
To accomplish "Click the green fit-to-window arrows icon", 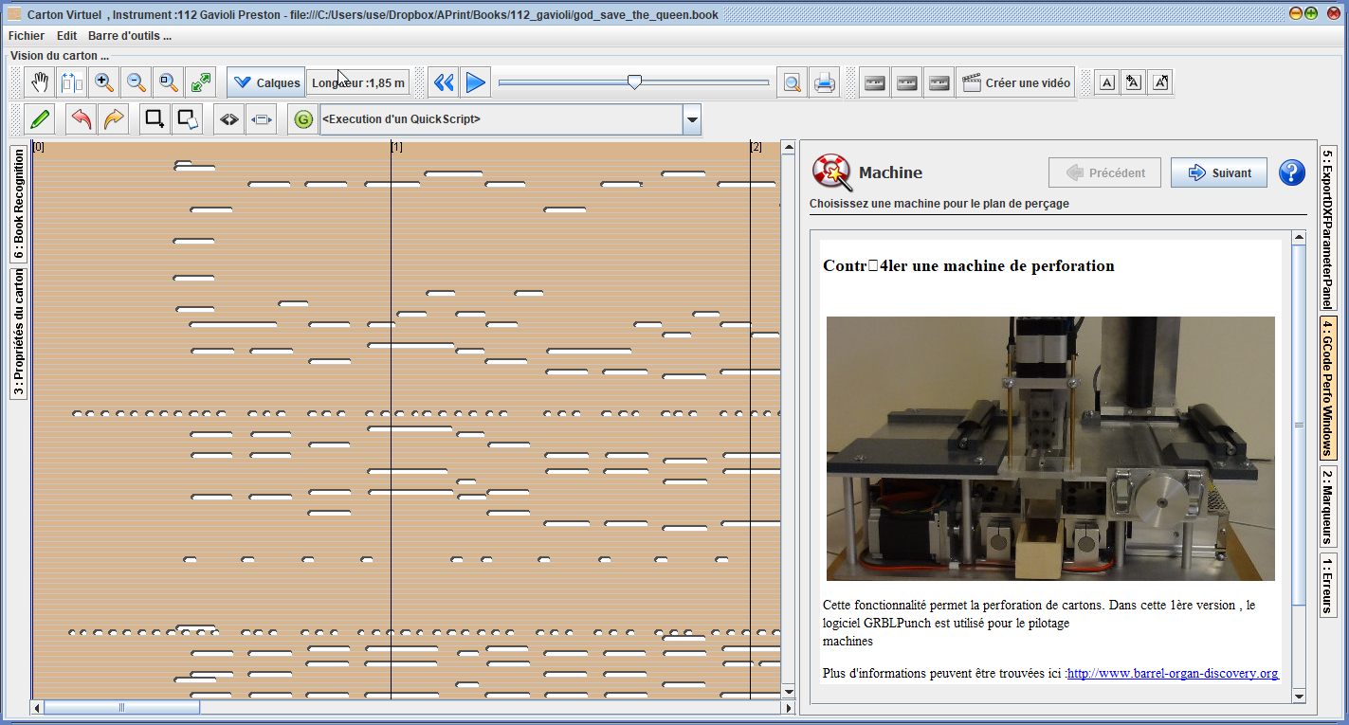I will (200, 82).
